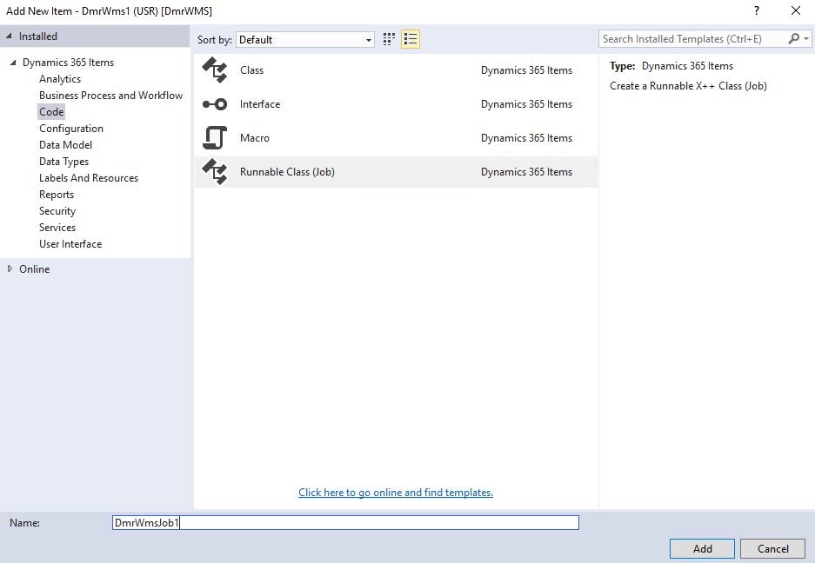
Task: Collapse the Dynamics 365 Items node
Action: click(13, 63)
